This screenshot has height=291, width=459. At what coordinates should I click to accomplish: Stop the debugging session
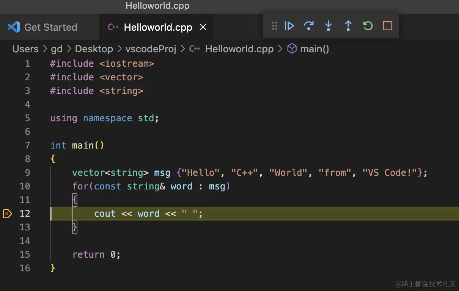point(387,26)
